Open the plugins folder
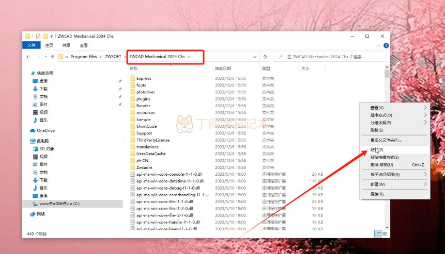Image resolution: width=445 pixels, height=254 pixels. tap(143, 99)
